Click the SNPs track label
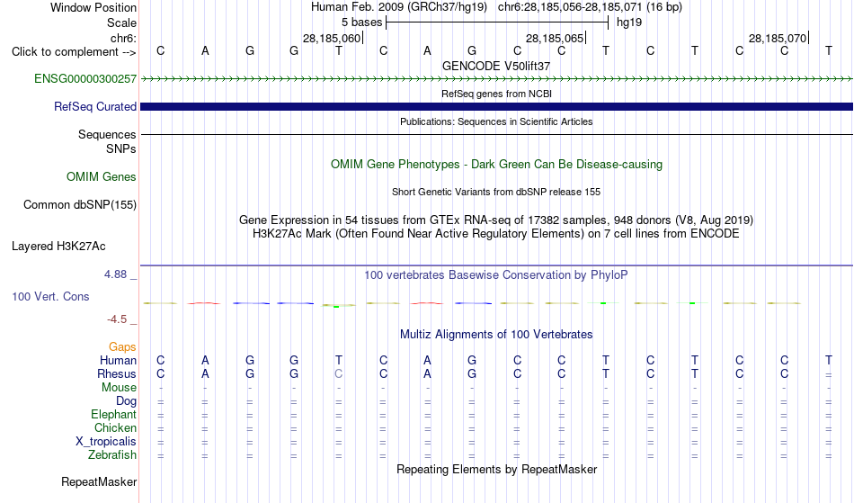854x503 pixels. (x=121, y=148)
